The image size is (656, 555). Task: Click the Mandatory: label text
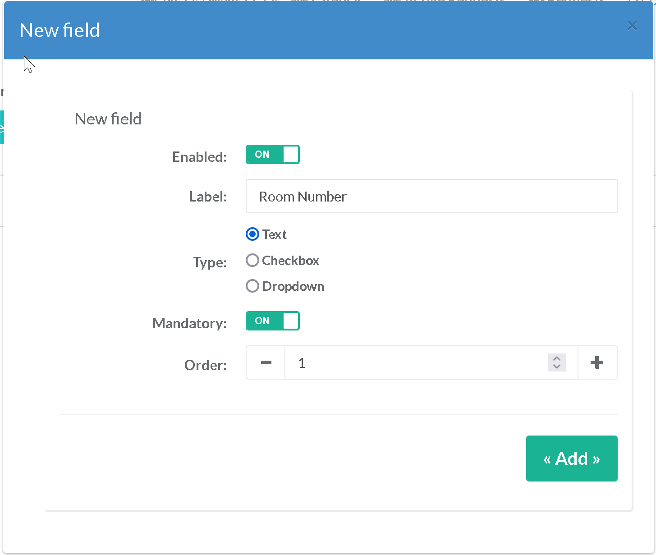point(189,323)
